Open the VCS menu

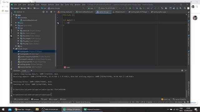pos(72,5)
